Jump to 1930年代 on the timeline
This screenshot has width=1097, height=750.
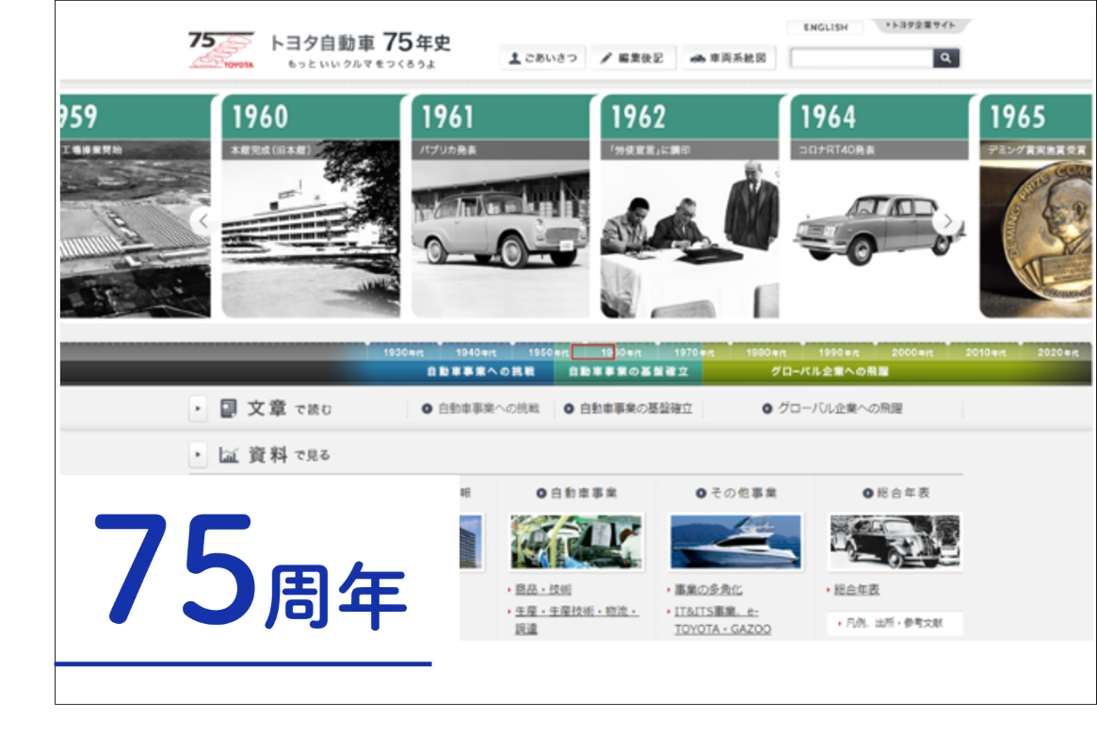point(404,352)
